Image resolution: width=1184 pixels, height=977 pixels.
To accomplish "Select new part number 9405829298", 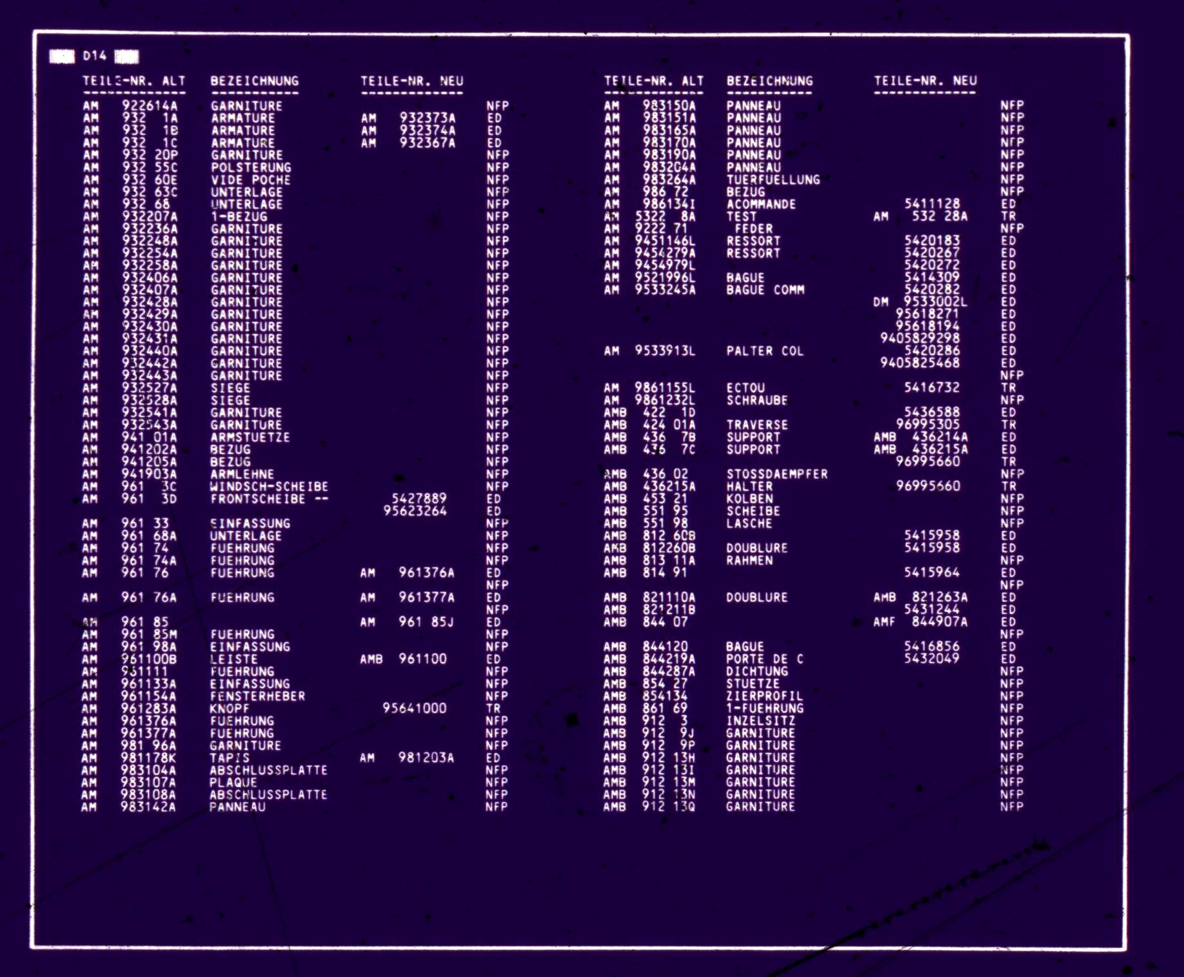I will coord(920,339).
